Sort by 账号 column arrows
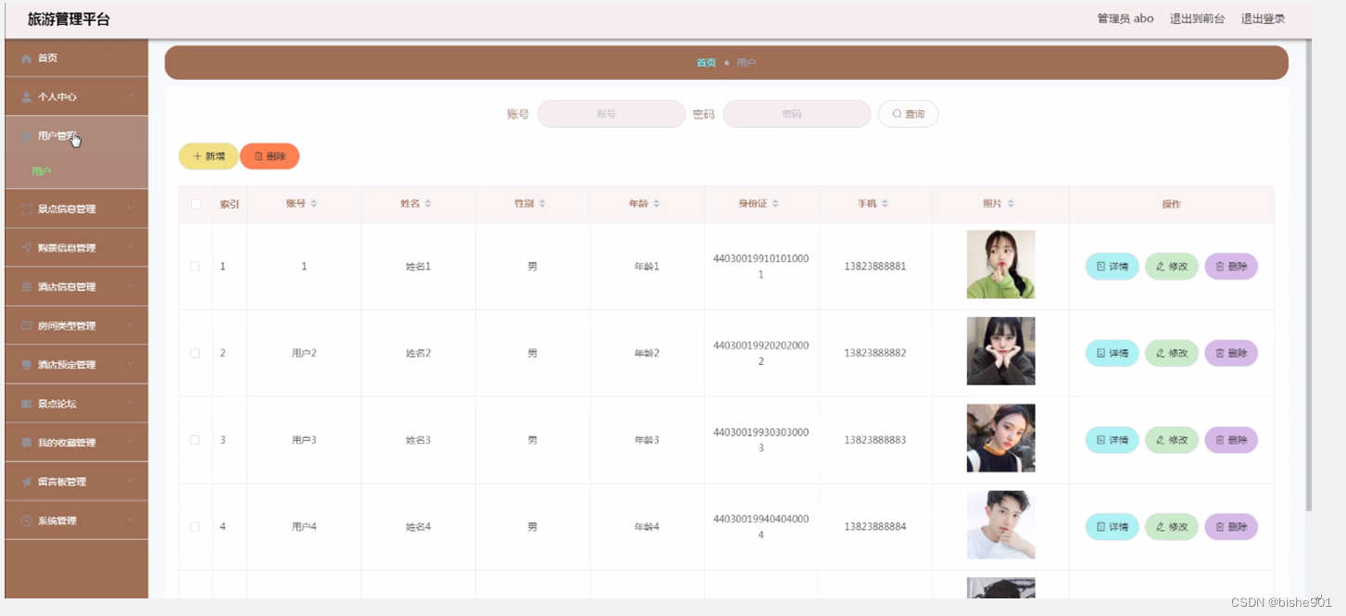Viewport: 1346px width, 616px height. 314,204
